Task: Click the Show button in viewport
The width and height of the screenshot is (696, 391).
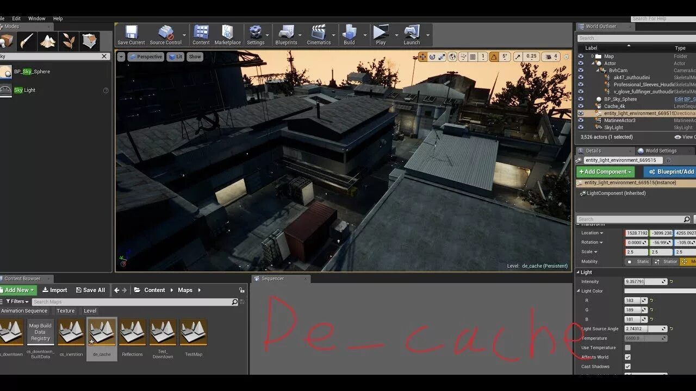Action: click(x=195, y=56)
